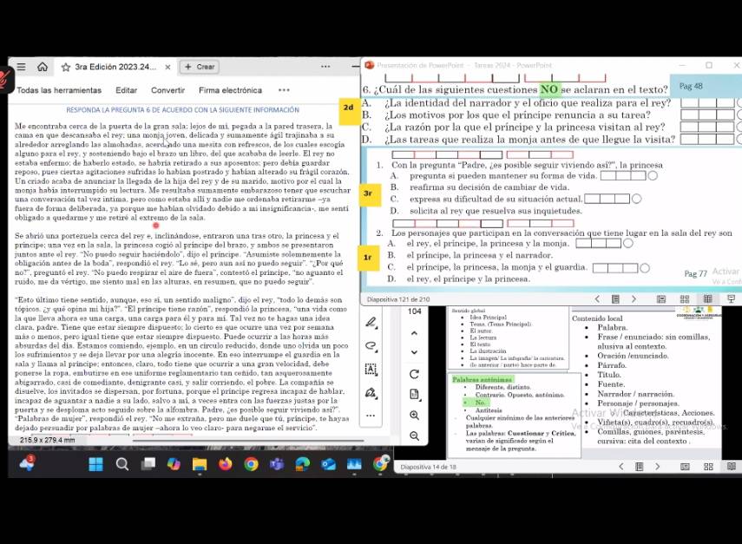742x544 pixels.
Task: Go to previous page with up chevron
Action: coord(414,333)
